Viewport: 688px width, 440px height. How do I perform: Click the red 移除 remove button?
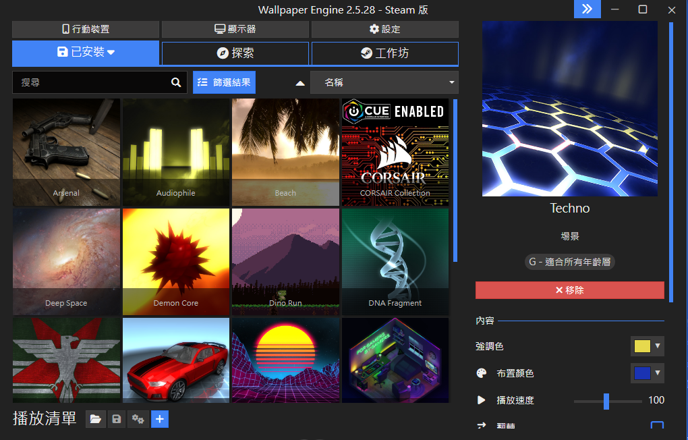pyautogui.click(x=569, y=290)
